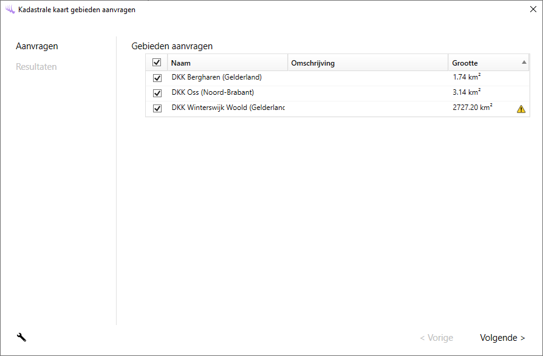The image size is (543, 356).
Task: Go back with the Vorige button
Action: [x=436, y=338]
